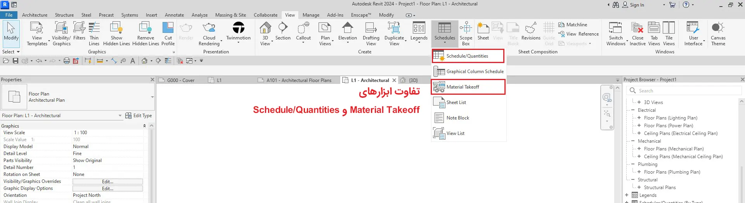
Task: Click Drafting View tool
Action: 371,34
